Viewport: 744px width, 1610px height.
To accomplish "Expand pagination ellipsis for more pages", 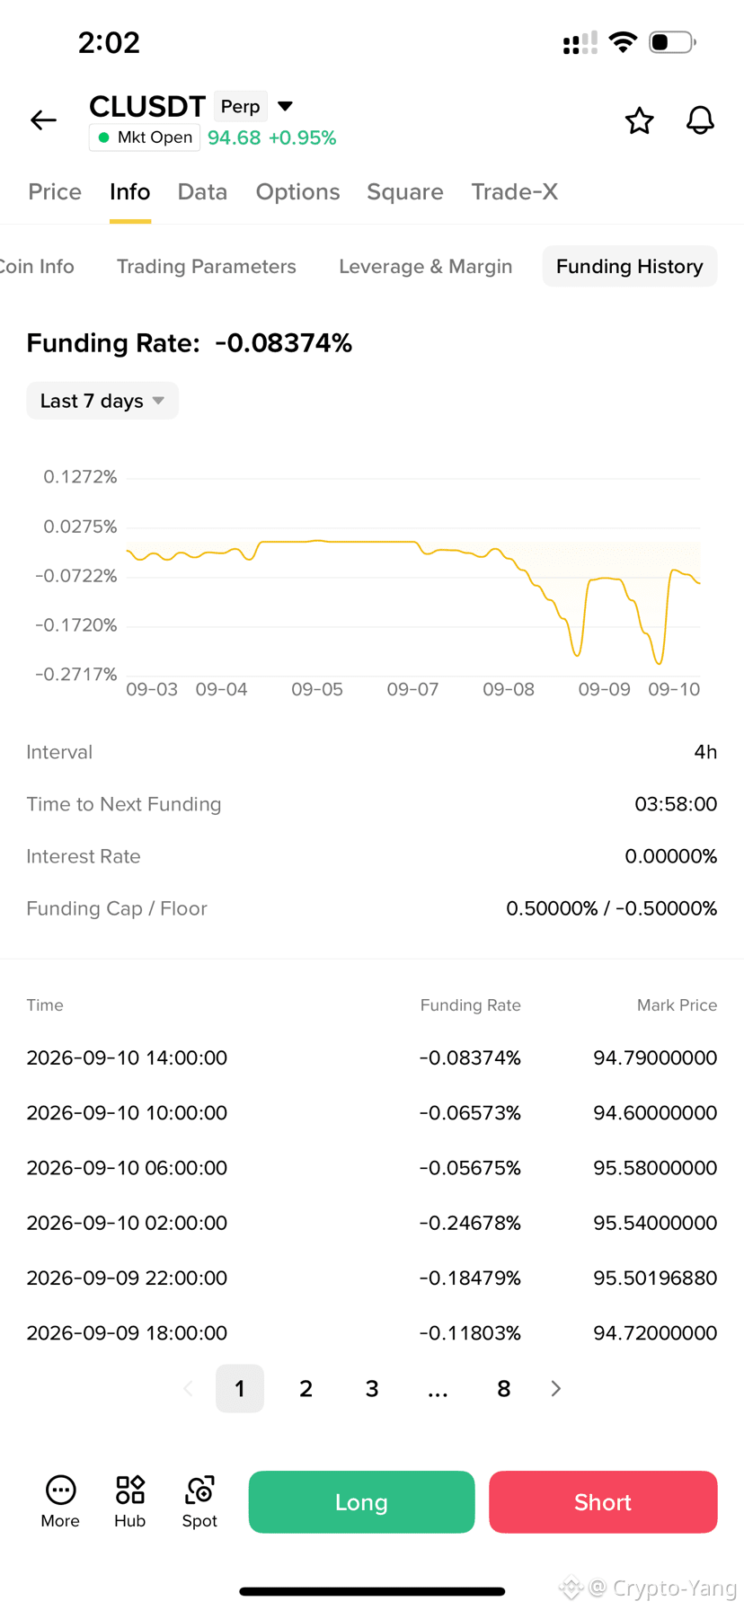I will point(438,1389).
